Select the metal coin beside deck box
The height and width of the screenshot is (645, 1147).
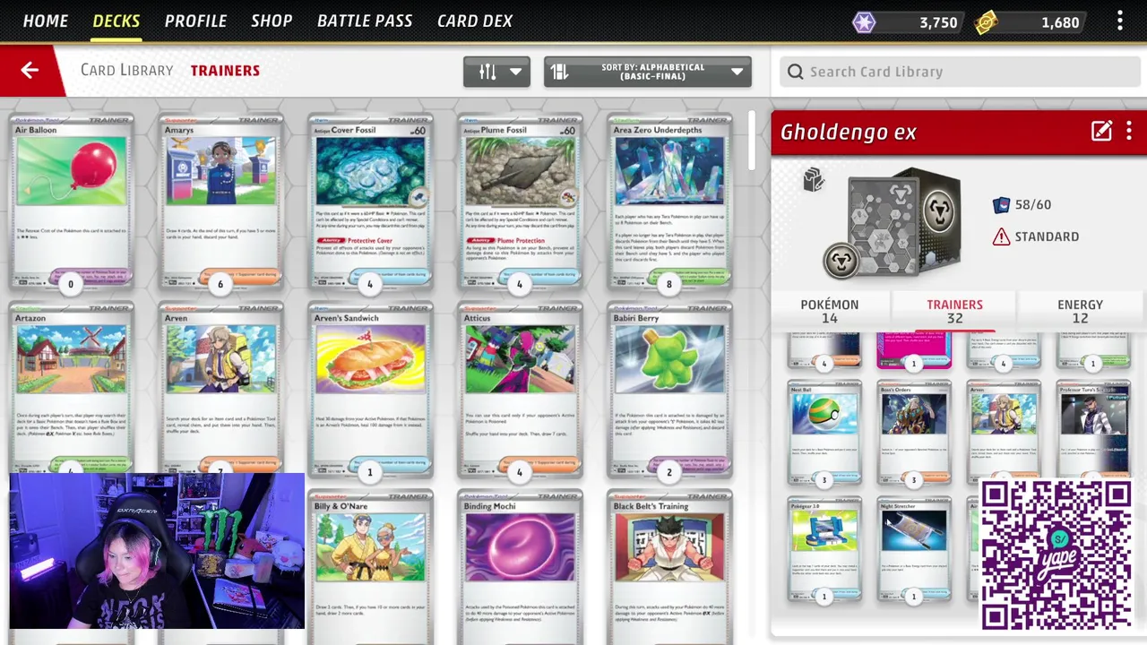(841, 261)
